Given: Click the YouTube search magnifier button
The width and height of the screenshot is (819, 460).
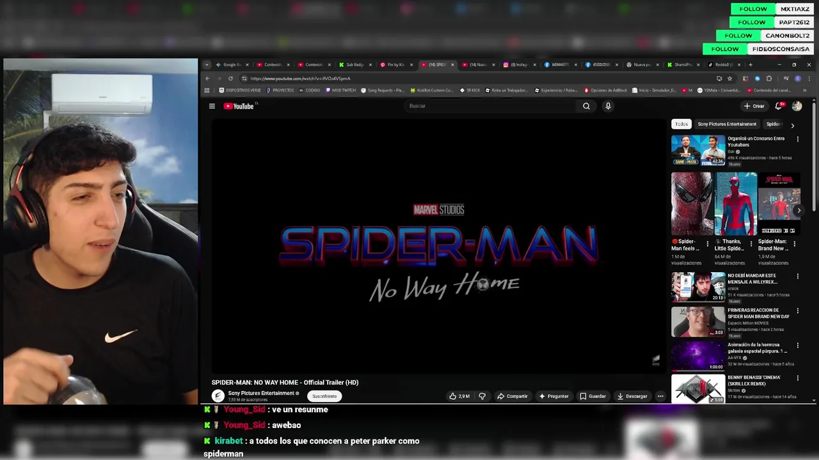Looking at the screenshot, I should tap(586, 106).
